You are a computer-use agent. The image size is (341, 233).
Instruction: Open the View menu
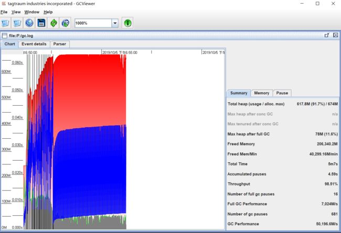(16, 12)
